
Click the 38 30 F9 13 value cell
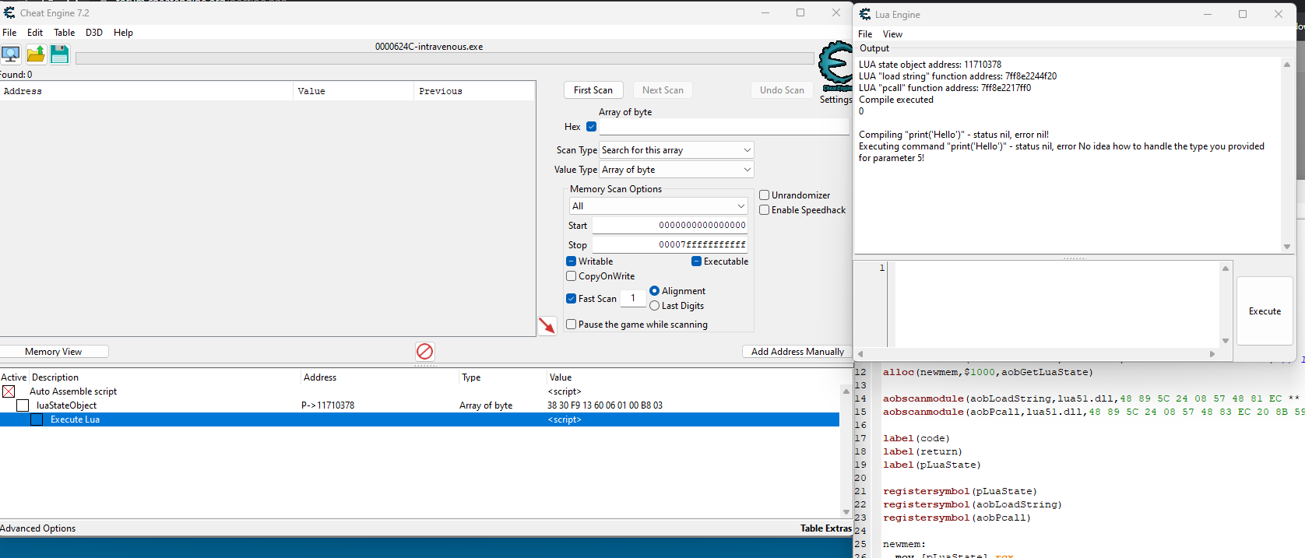(x=605, y=405)
